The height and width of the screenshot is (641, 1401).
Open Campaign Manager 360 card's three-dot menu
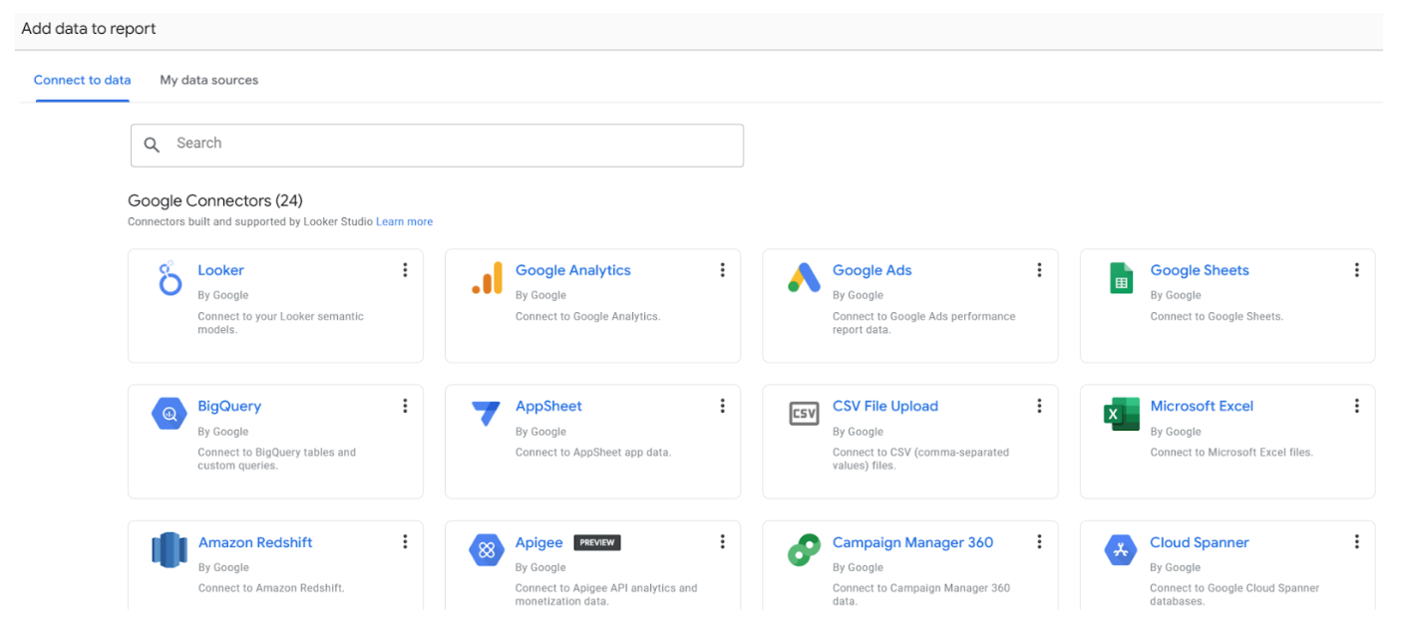[x=1039, y=541]
